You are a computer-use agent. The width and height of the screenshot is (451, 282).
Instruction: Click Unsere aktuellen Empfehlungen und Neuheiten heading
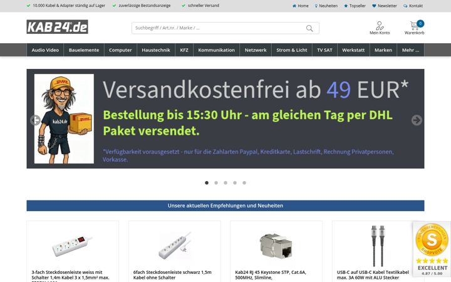click(225, 206)
